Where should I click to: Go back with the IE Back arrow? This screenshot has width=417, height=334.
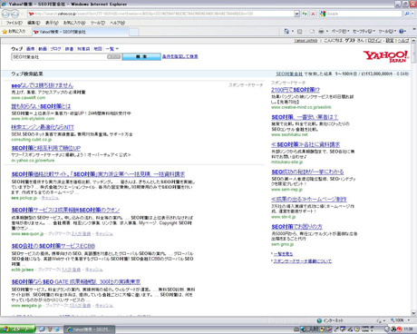6,14
